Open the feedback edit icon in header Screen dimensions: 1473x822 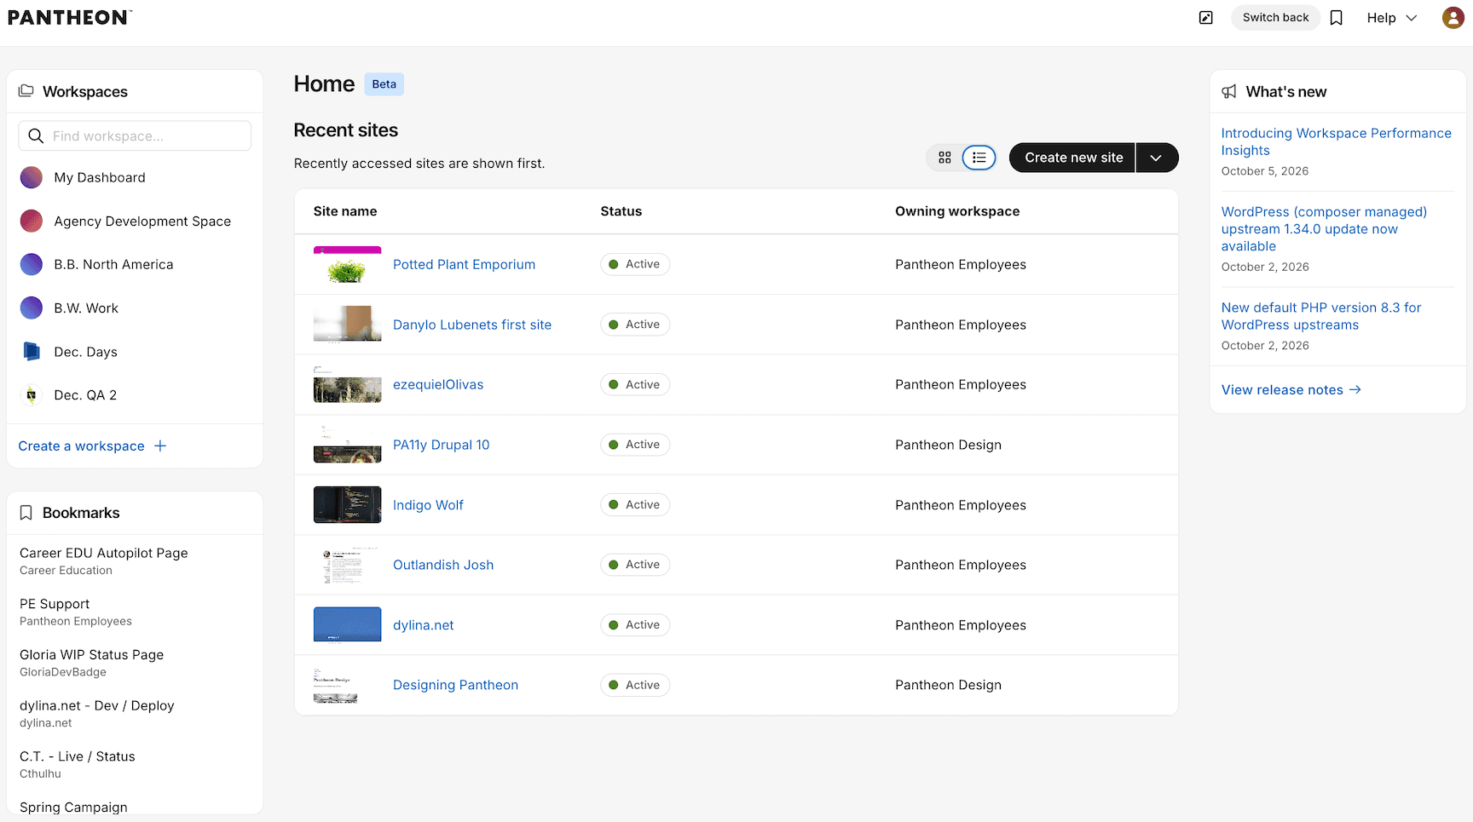click(x=1206, y=18)
